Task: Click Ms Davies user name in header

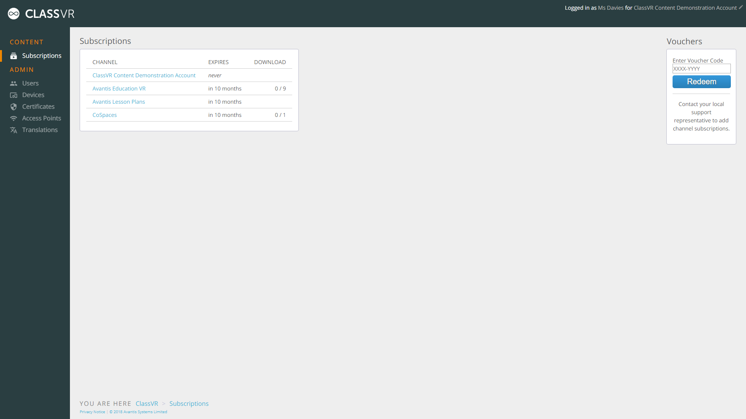Action: (610, 8)
